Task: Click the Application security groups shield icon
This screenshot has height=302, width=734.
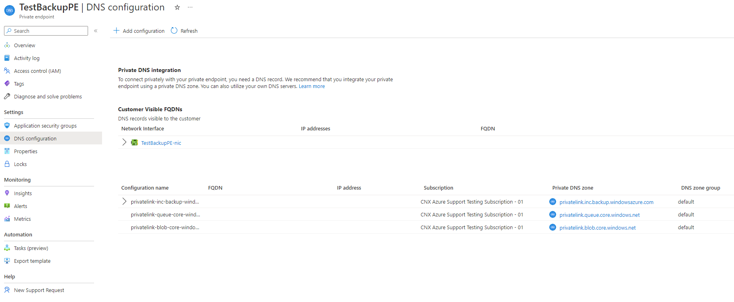Action: (7, 126)
